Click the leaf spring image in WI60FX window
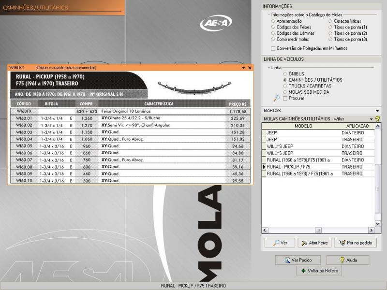 pyautogui.click(x=194, y=88)
